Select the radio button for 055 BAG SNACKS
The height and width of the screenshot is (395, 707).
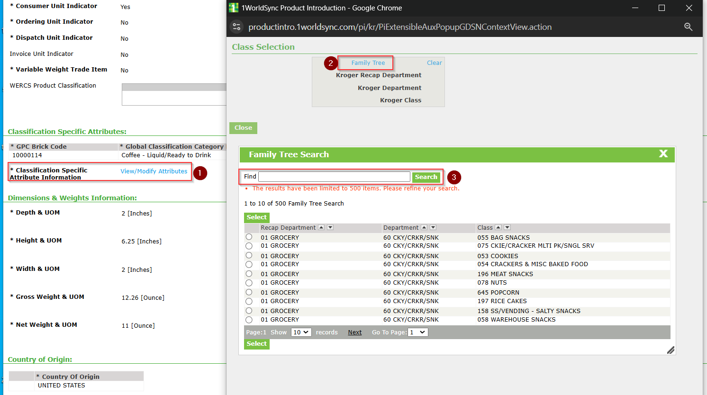click(249, 237)
